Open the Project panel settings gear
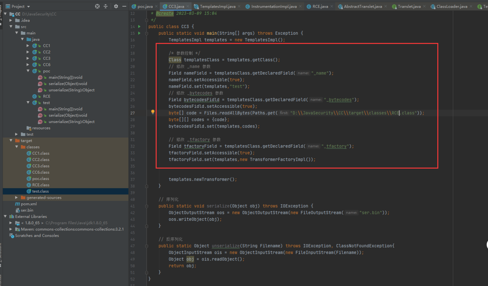488x286 pixels. tap(116, 6)
